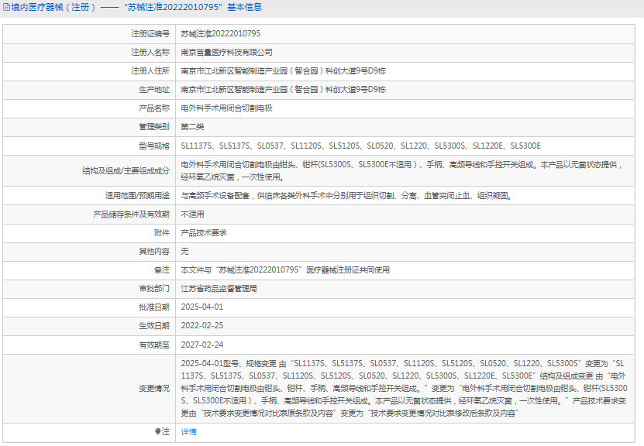Click the 产品储存条件及有效期 label
644x446 pixels.
pos(132,214)
